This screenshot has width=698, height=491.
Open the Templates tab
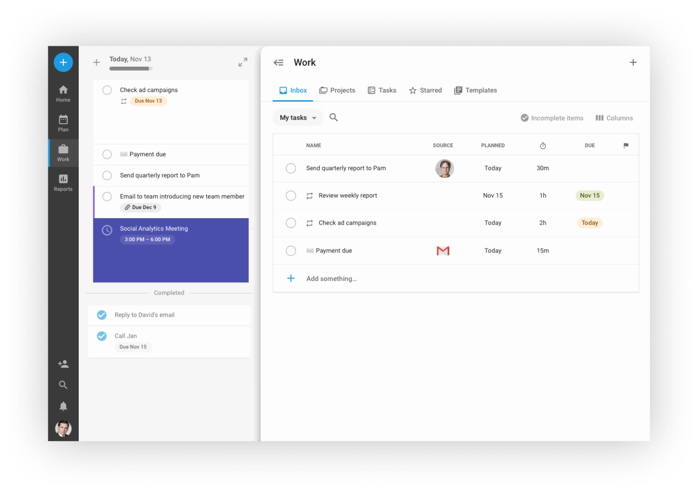475,90
